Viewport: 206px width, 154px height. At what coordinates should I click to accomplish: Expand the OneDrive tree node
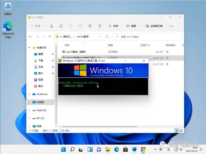click(x=29, y=94)
